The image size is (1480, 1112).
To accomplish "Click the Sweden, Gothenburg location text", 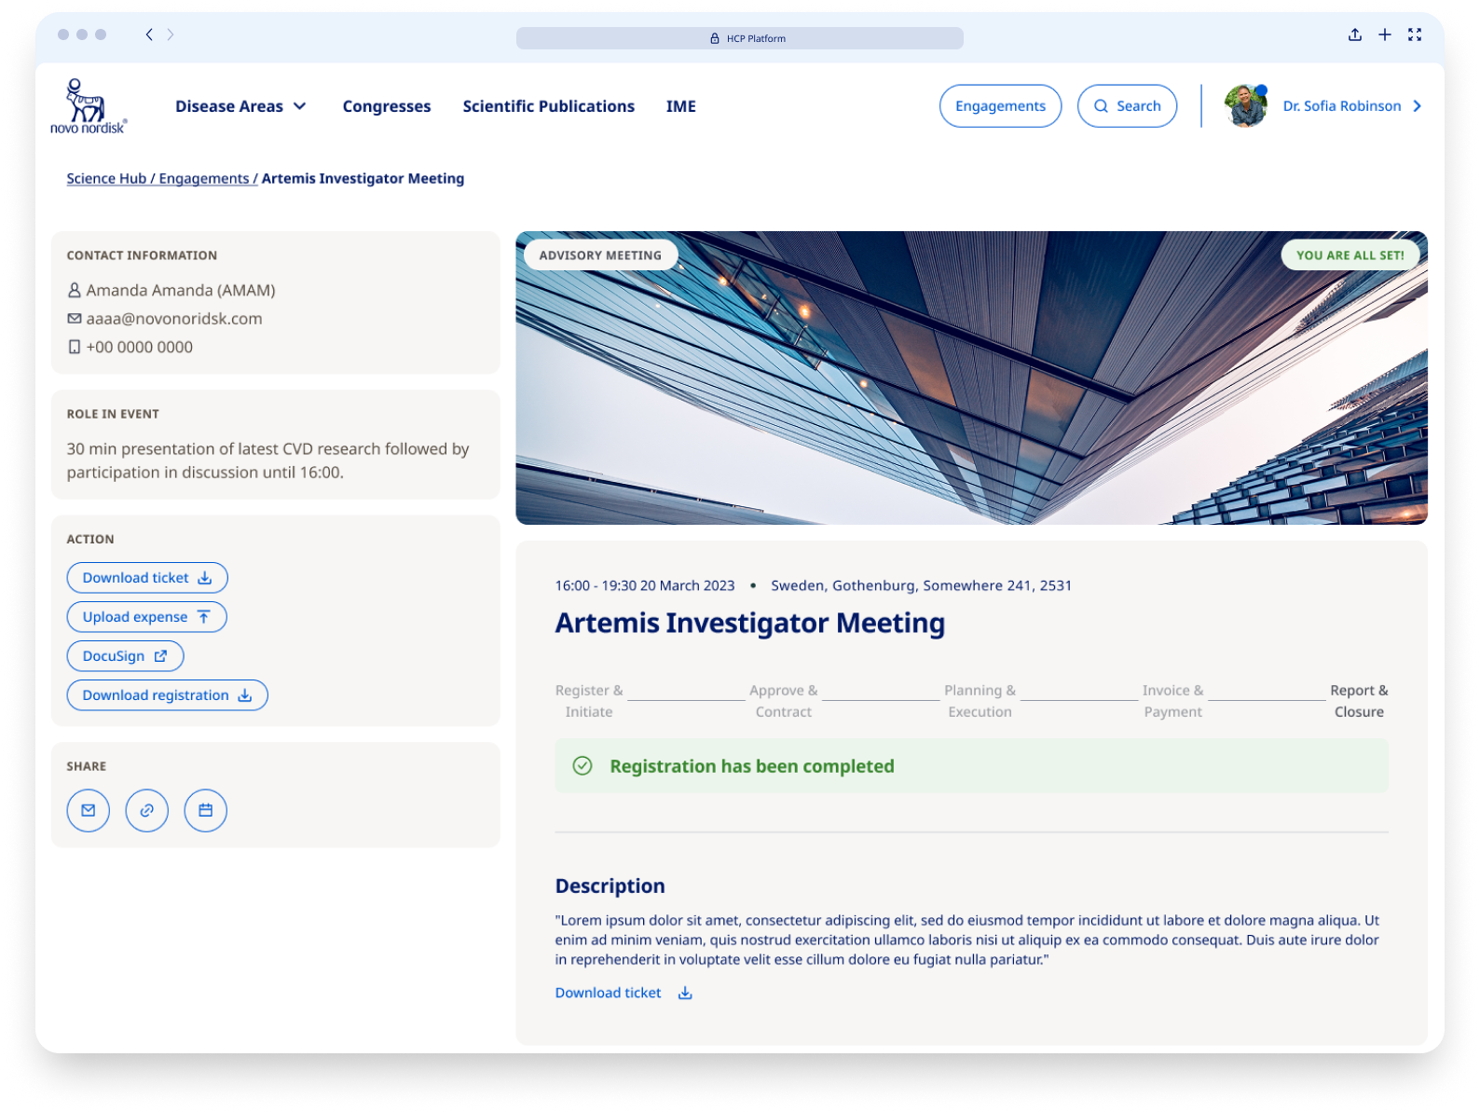I will click(922, 585).
